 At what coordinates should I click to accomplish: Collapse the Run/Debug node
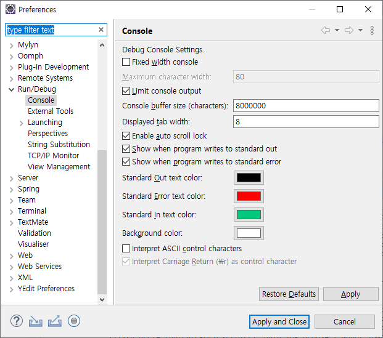(x=11, y=89)
